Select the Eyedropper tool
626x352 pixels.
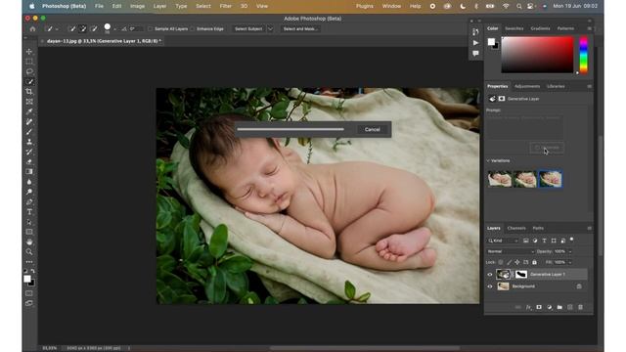point(29,111)
